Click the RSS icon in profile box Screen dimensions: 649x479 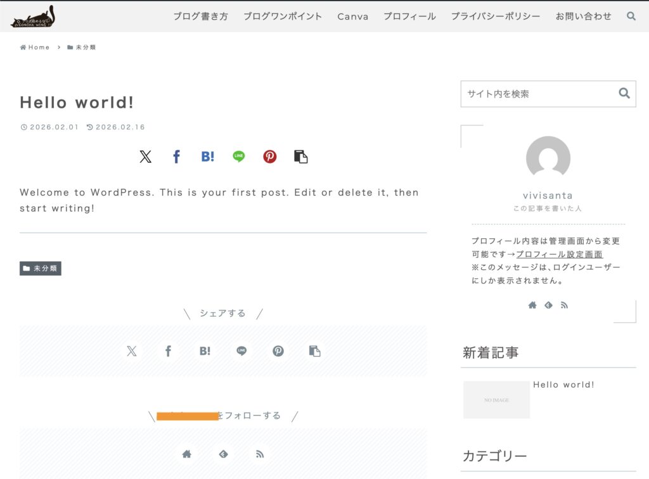[564, 305]
